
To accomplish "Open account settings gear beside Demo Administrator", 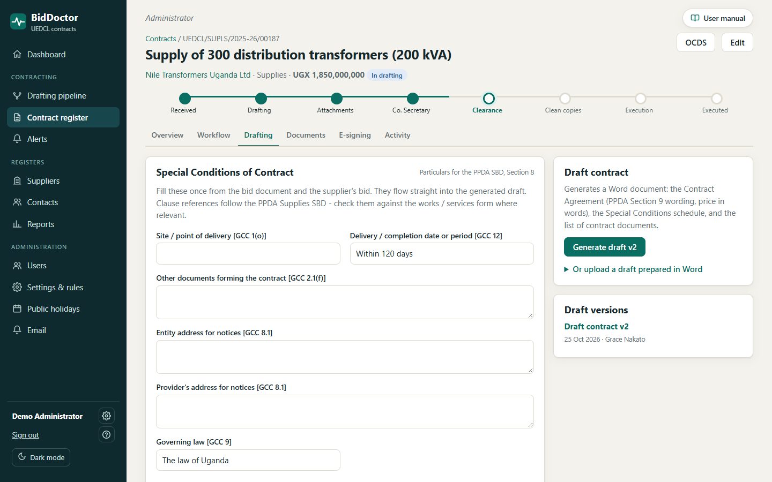I will [107, 416].
